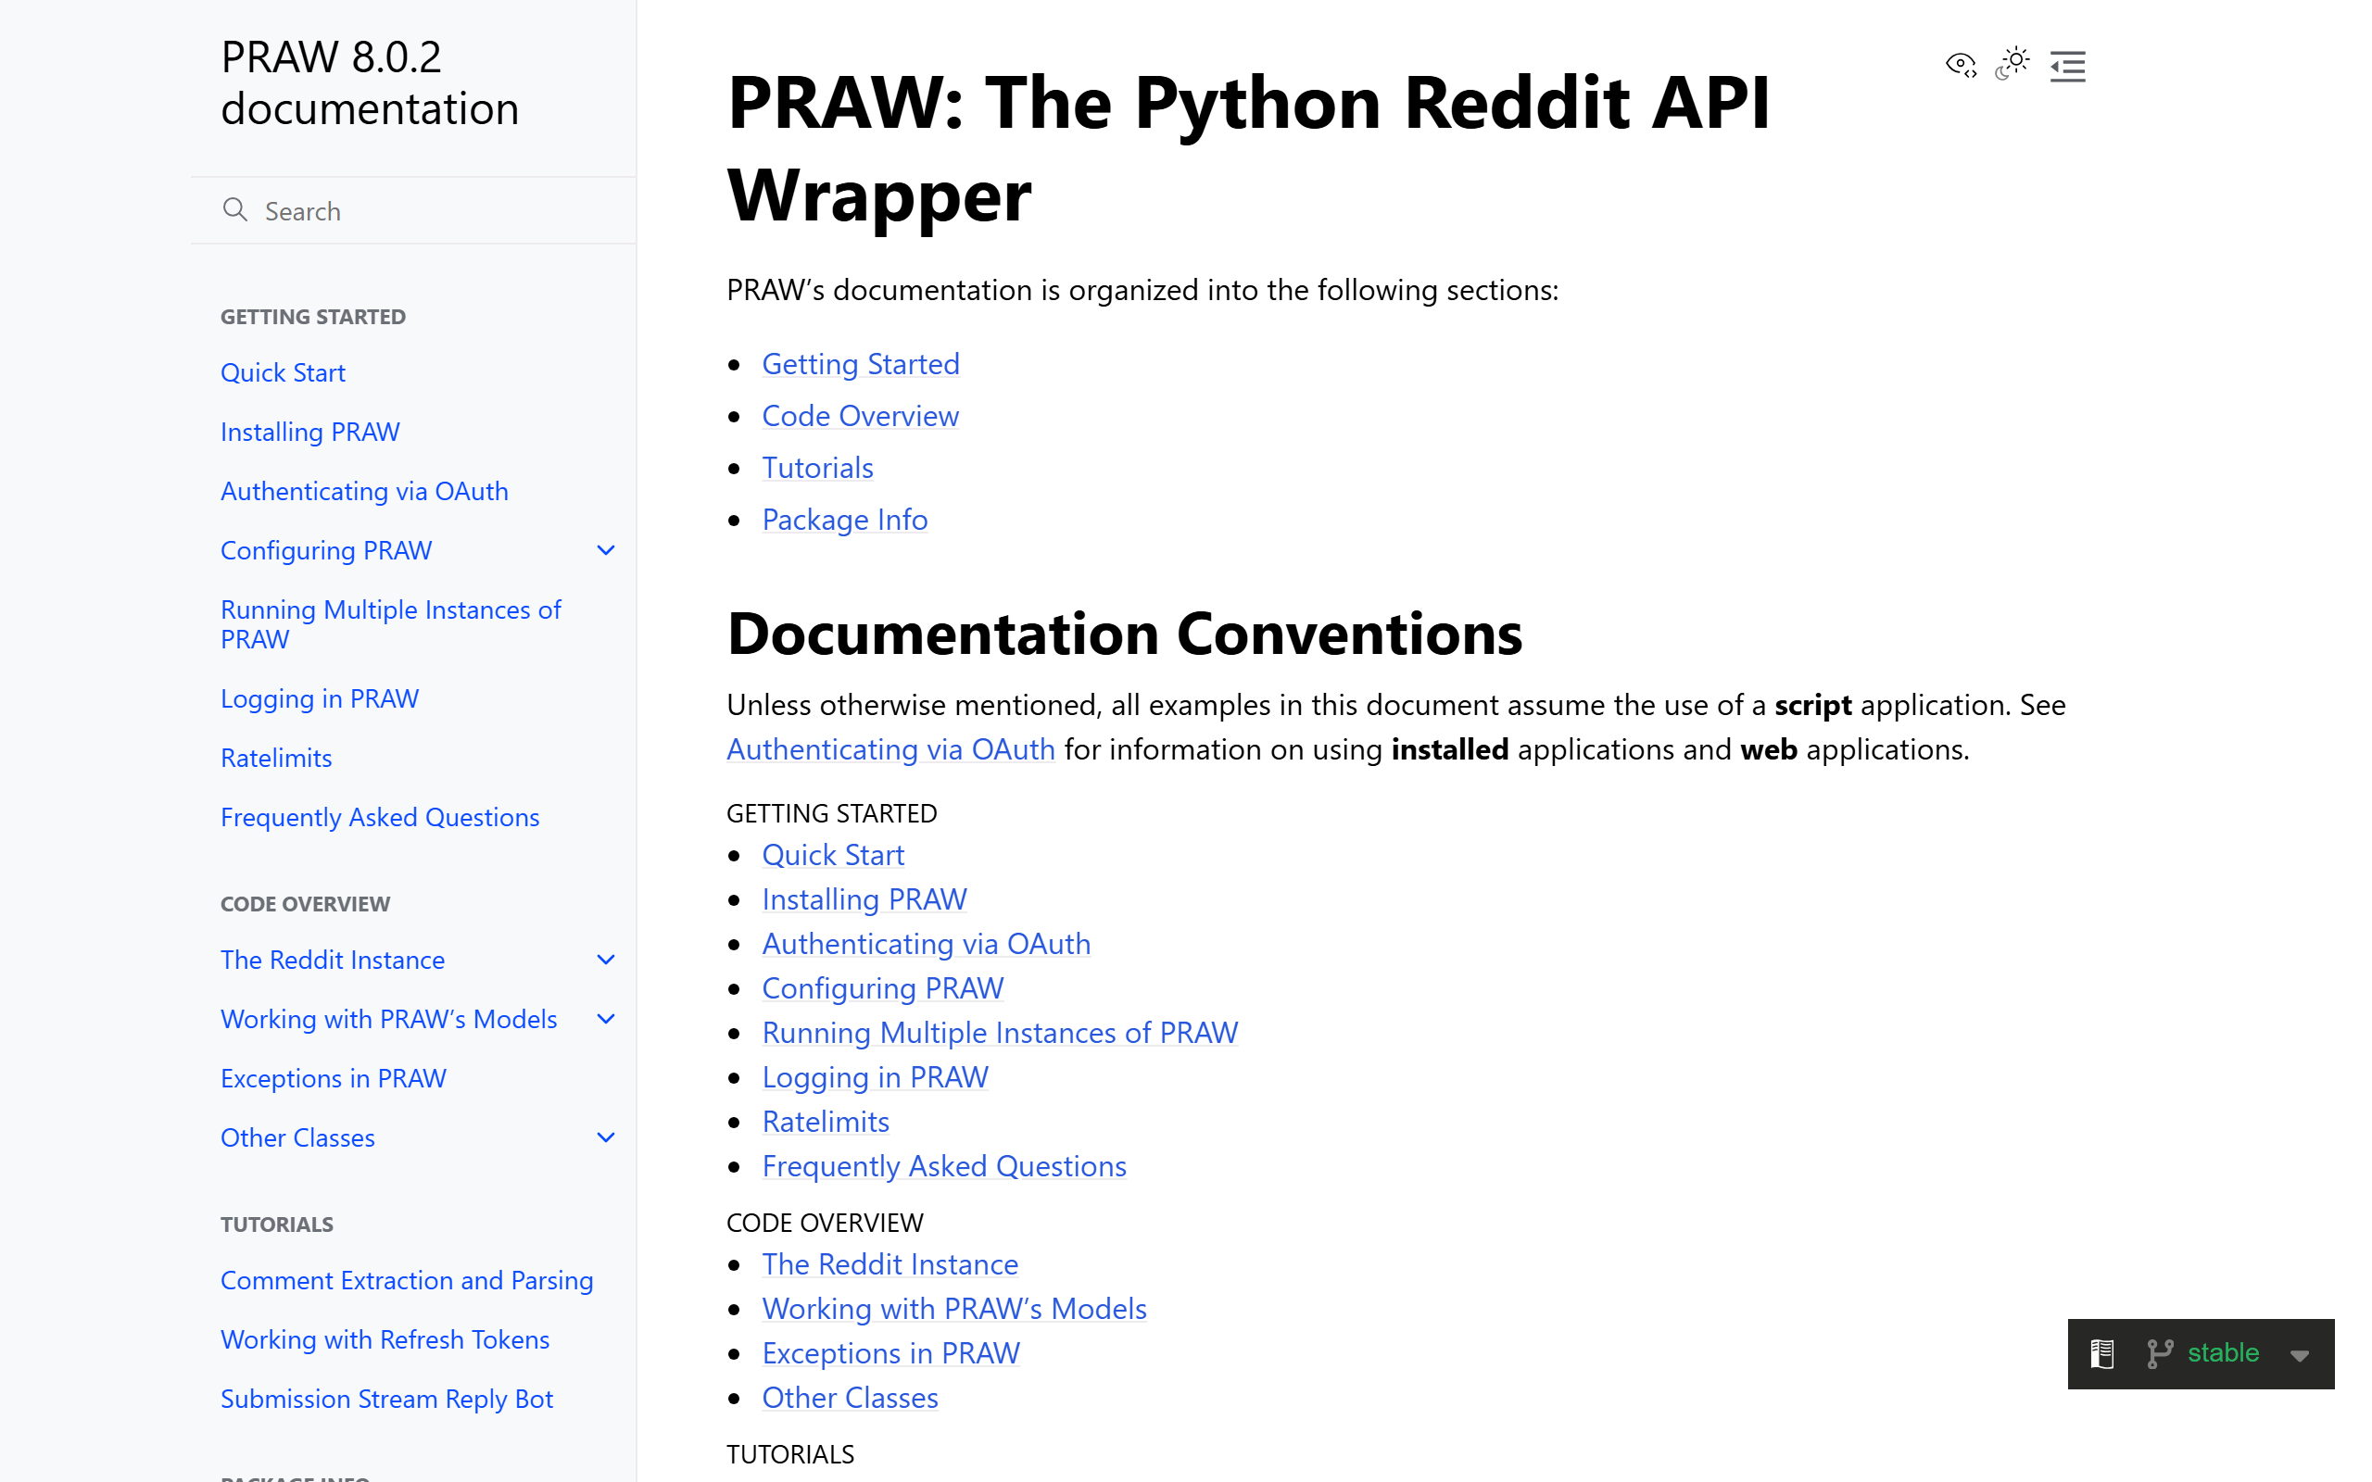Open the table of contents drawer icon
The image size is (2372, 1482).
(2067, 66)
